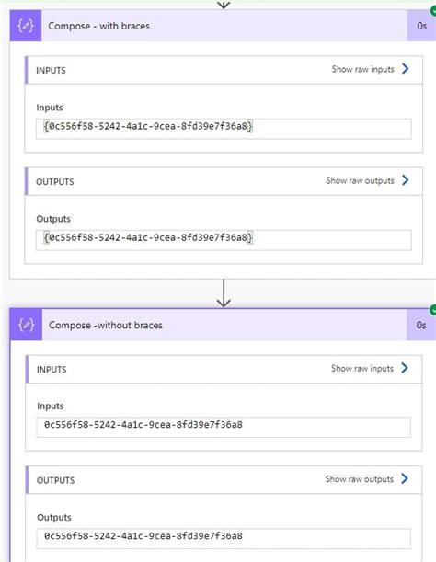This screenshot has height=562, width=436.
Task: Collapse the 'Compose - with braces' card header
Action: [x=224, y=26]
